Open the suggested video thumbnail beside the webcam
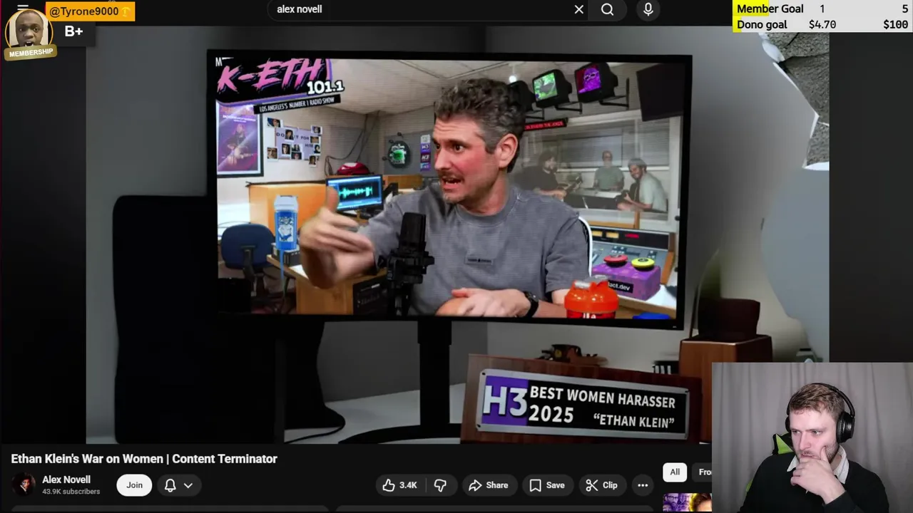The image size is (913, 513). pos(687,502)
